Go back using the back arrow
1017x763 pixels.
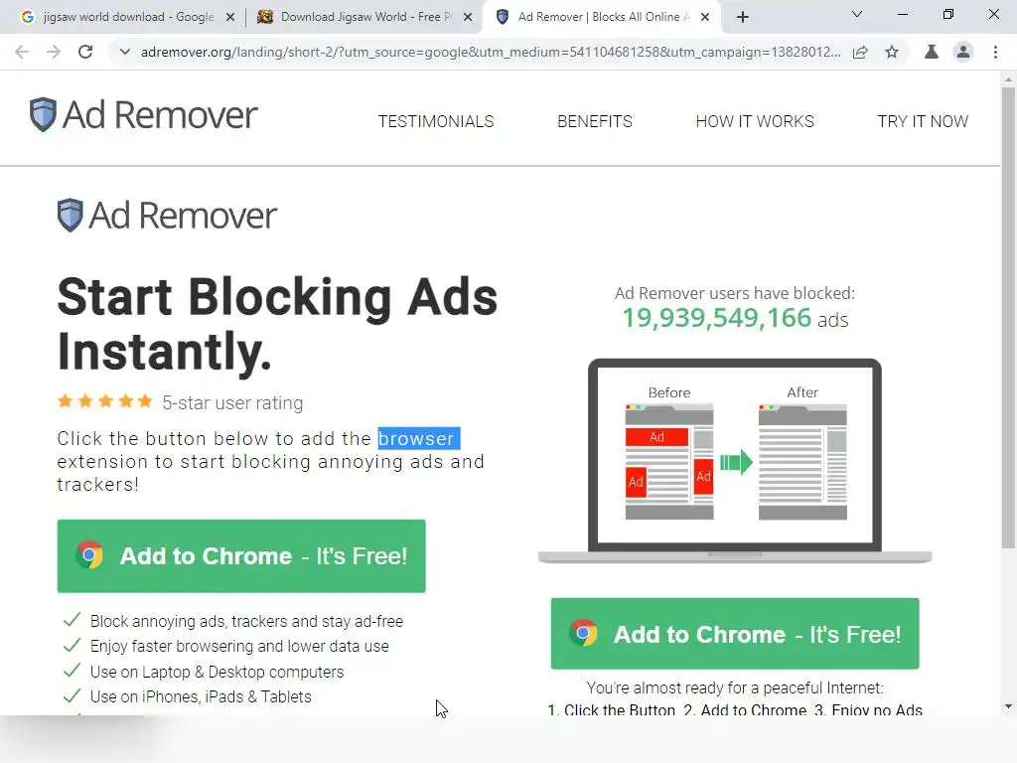pos(22,52)
